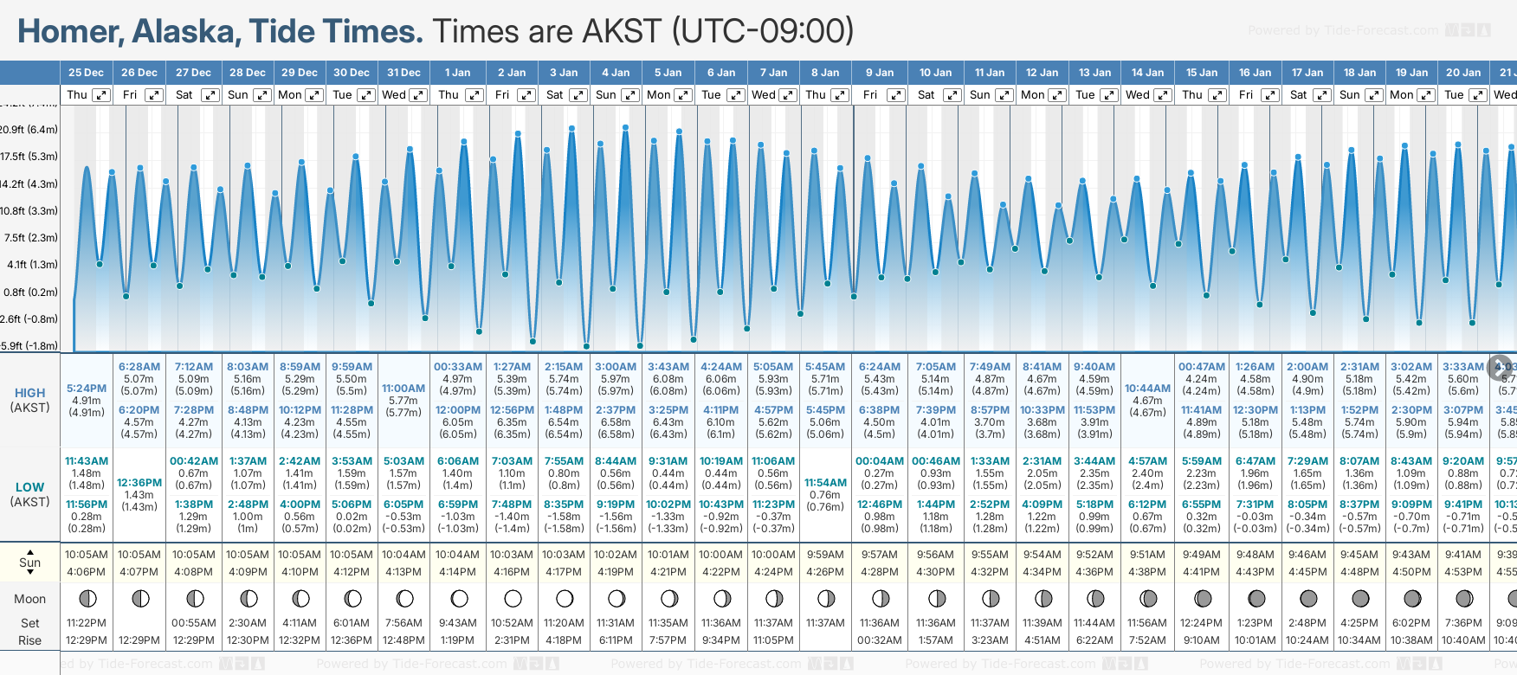
Task: Click the Homer, Alaska, Tide Times heading
Action: point(220,31)
